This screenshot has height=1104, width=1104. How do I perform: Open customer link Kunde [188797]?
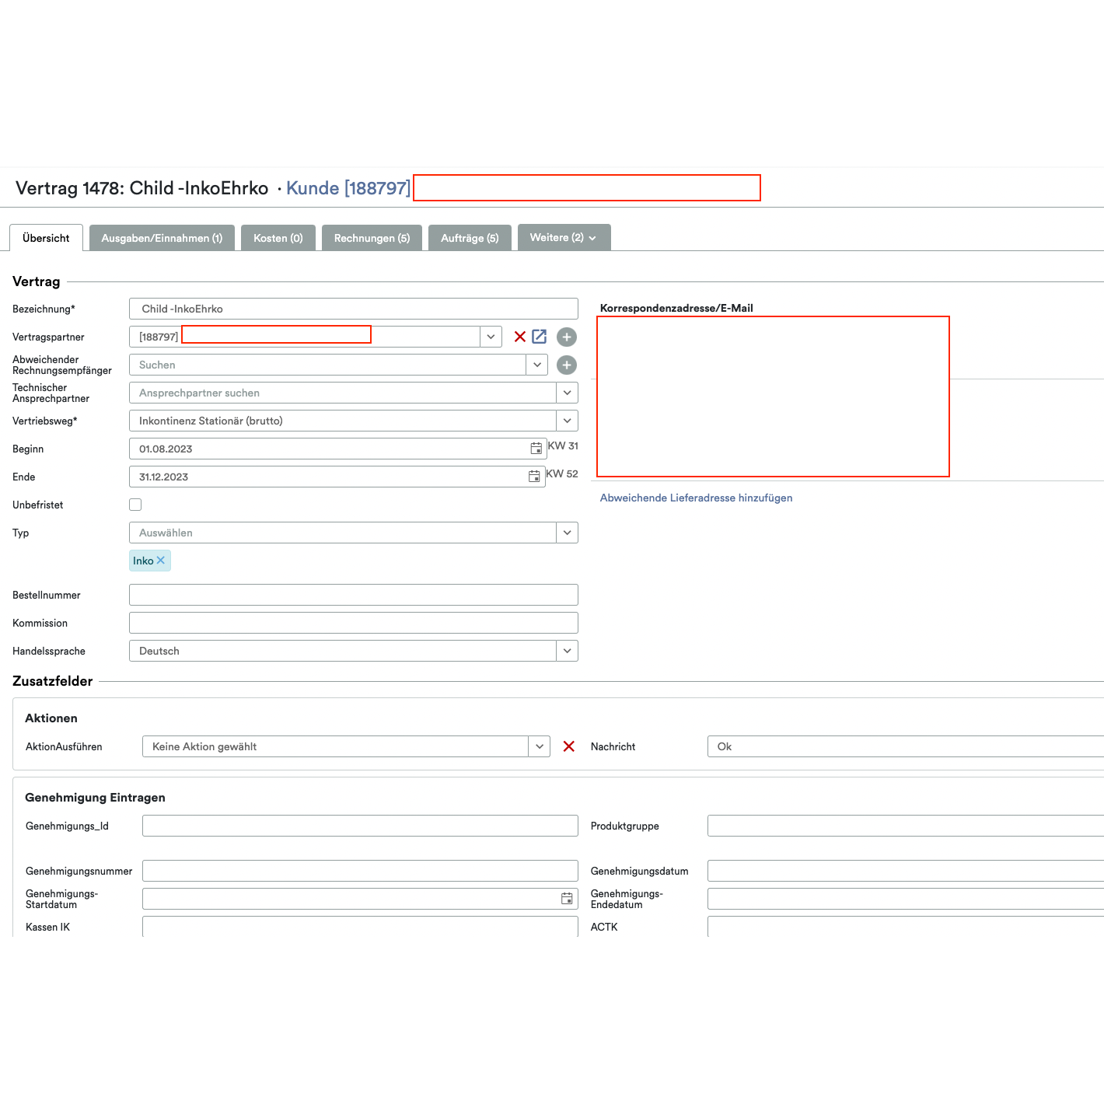[348, 187]
